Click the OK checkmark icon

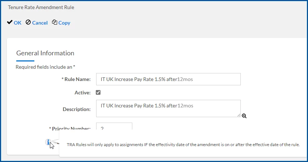pyautogui.click(x=10, y=22)
